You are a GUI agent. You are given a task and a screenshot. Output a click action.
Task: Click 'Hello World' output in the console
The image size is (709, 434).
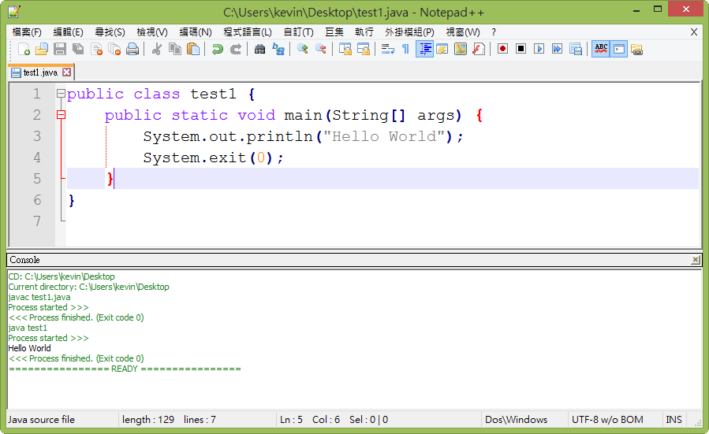(x=29, y=348)
